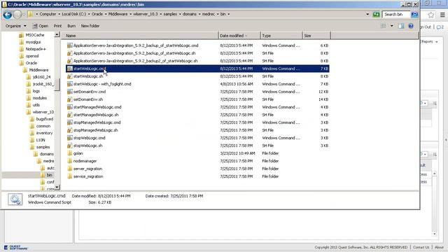This screenshot has width=448, height=252.
Task: Select startManagedWebLogic.cmd file icon
Action: (70, 107)
